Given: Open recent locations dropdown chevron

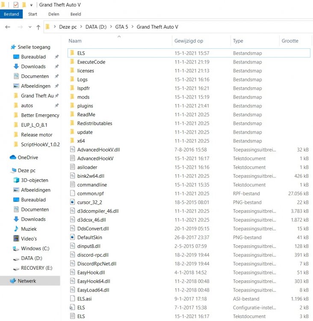Looking at the screenshot, I should click(x=30, y=27).
